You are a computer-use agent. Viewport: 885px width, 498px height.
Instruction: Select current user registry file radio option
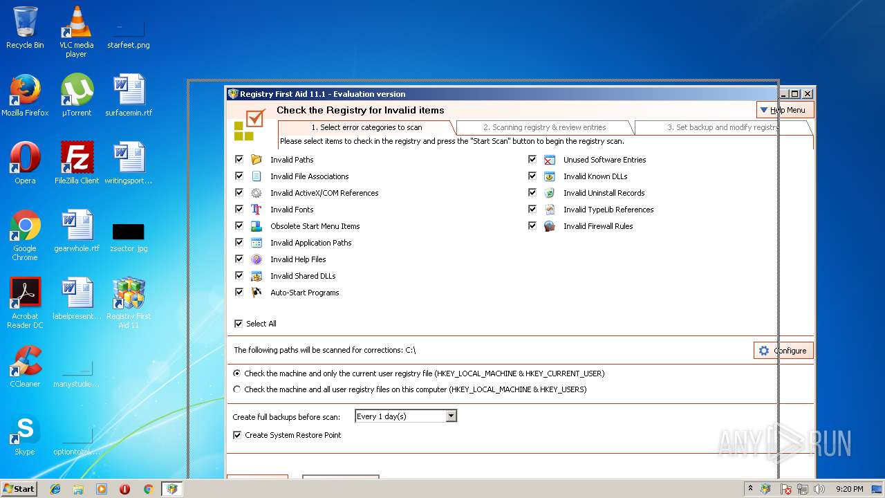point(237,373)
